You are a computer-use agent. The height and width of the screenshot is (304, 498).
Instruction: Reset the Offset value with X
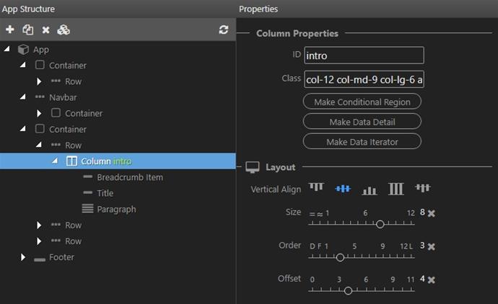tap(432, 280)
